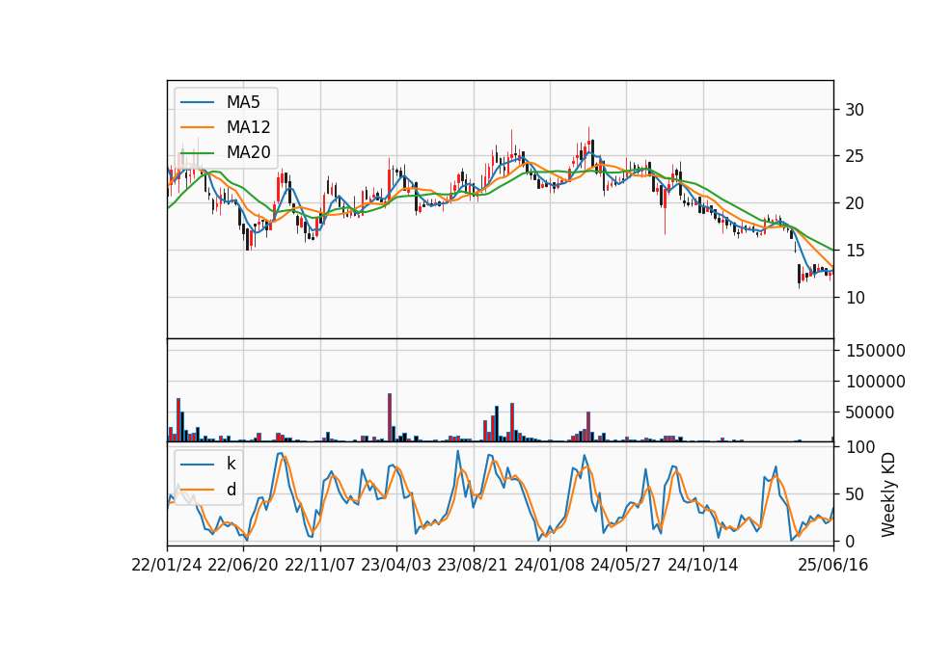Click the volume axis value 150000

(875, 351)
